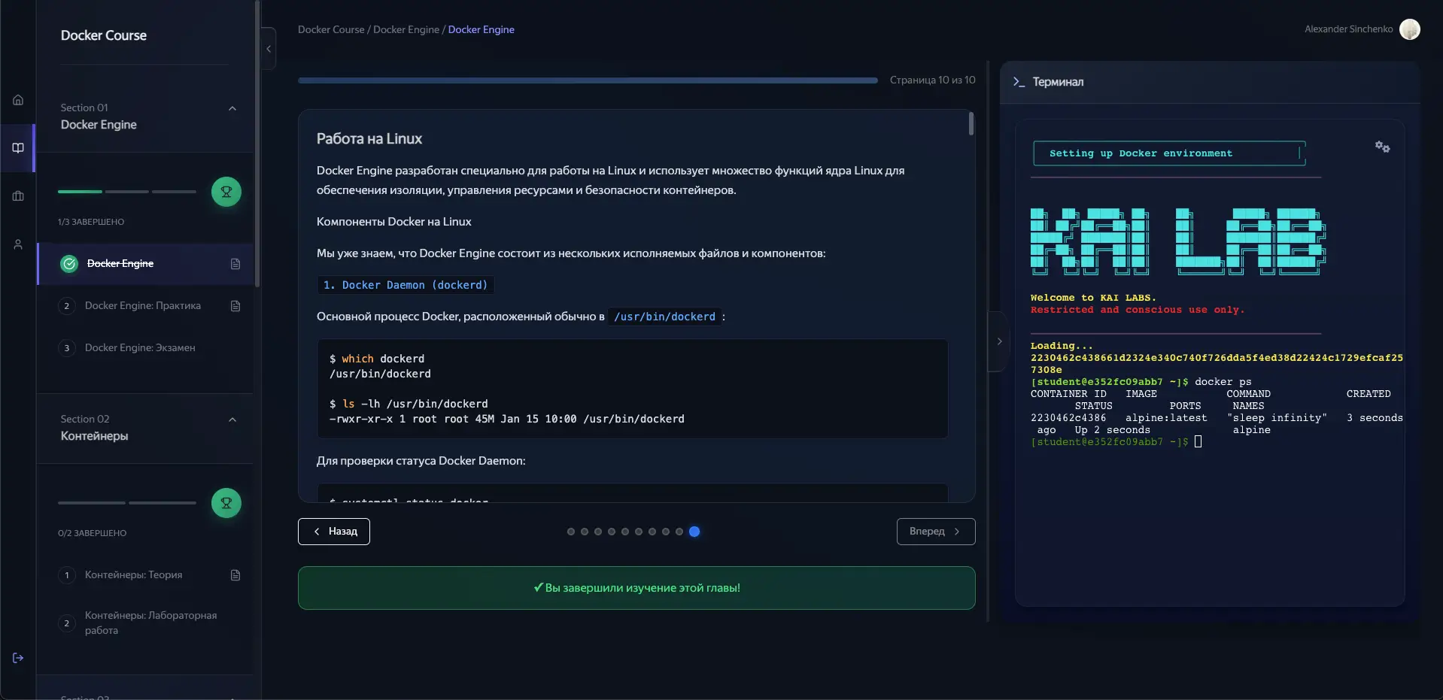The image size is (1443, 700).
Task: Open the Alexander Sinchenko profile avatar
Action: coord(1410,29)
